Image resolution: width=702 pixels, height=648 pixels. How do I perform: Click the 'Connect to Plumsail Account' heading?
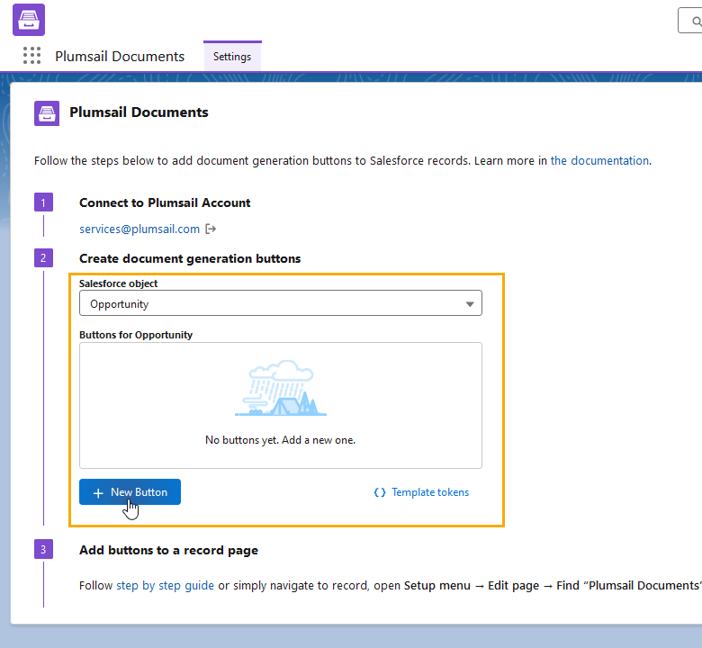165,202
